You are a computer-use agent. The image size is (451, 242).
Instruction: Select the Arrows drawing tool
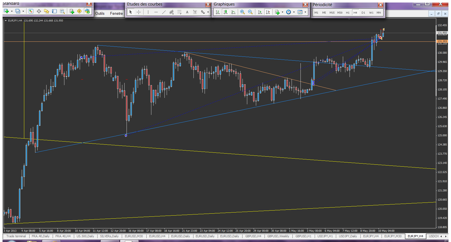[x=203, y=12]
